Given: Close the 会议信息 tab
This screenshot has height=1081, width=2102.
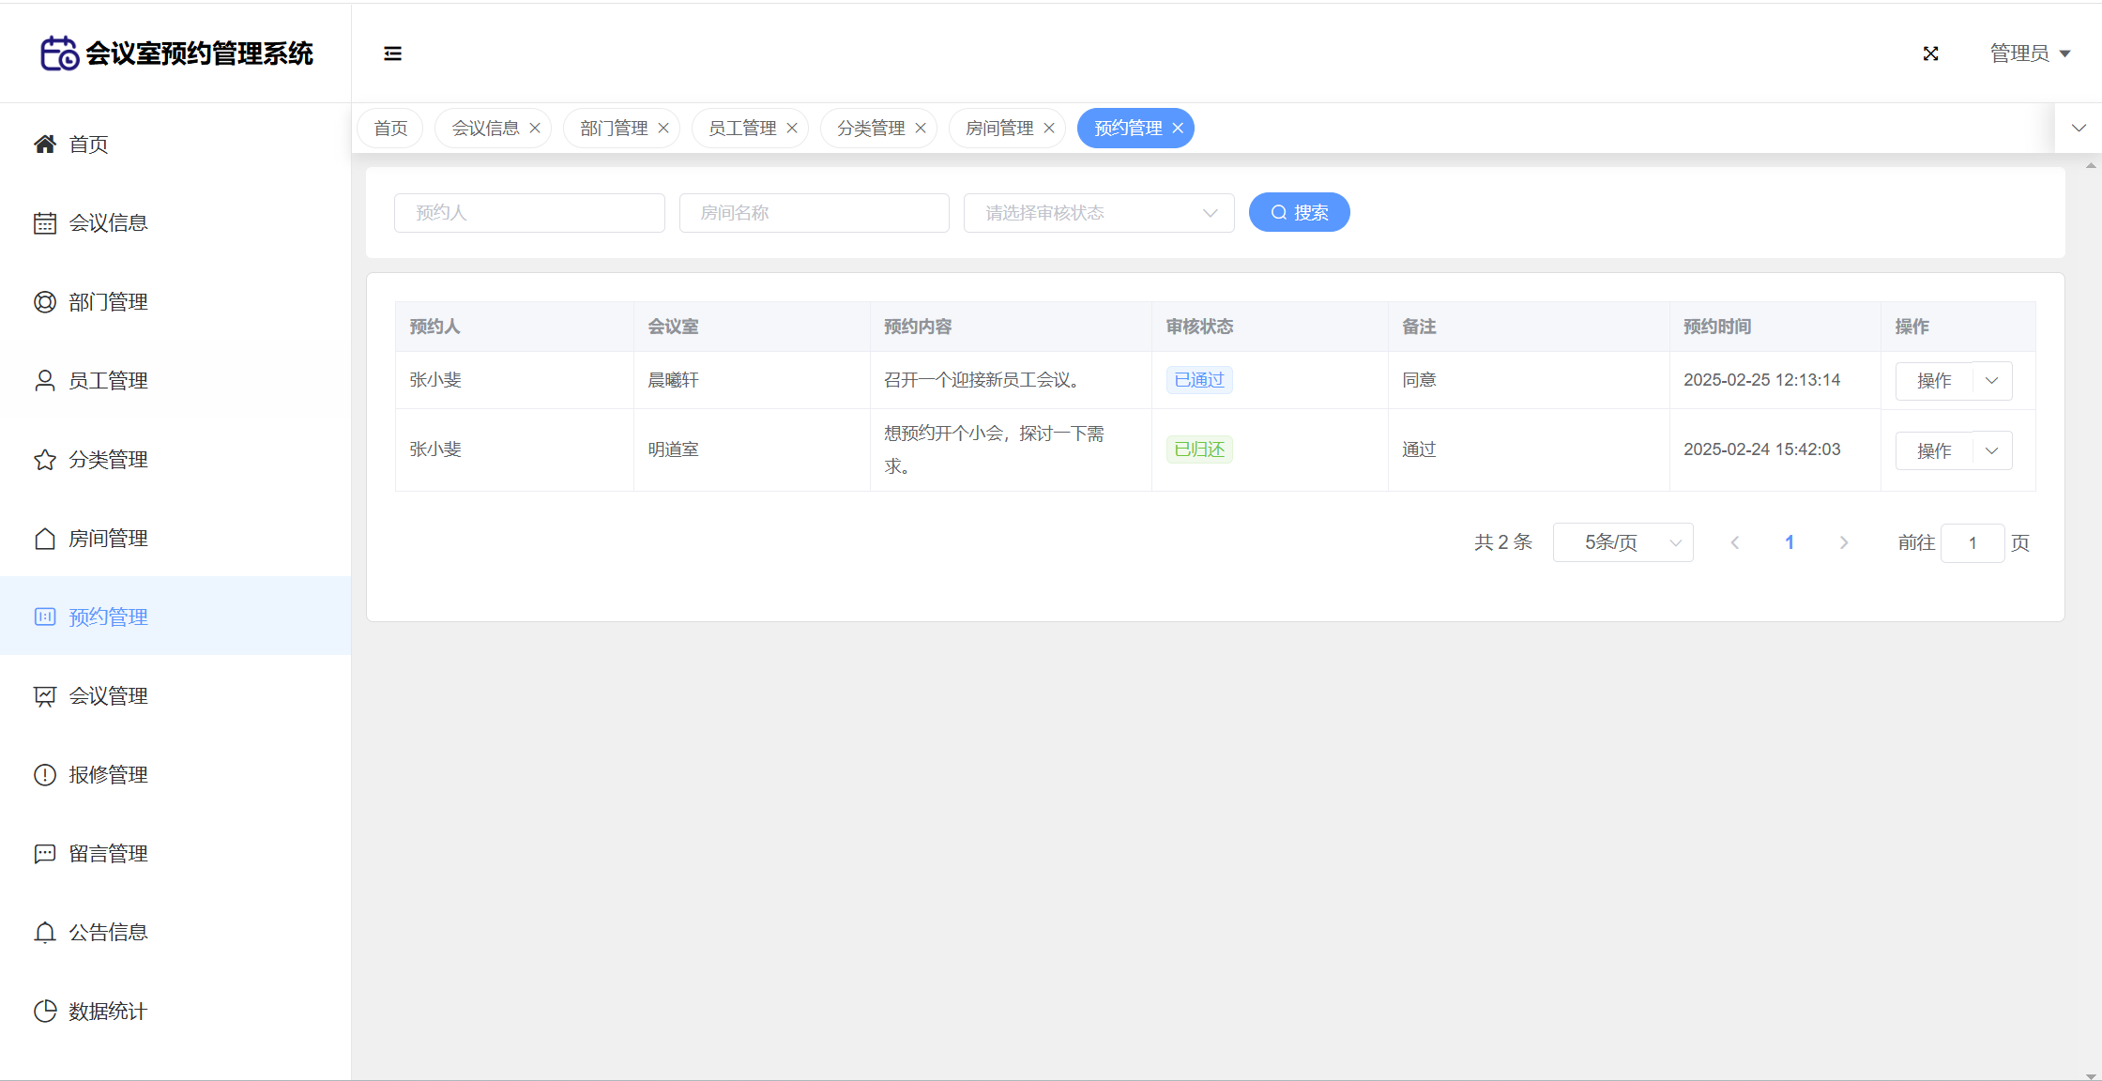Looking at the screenshot, I should (x=535, y=128).
